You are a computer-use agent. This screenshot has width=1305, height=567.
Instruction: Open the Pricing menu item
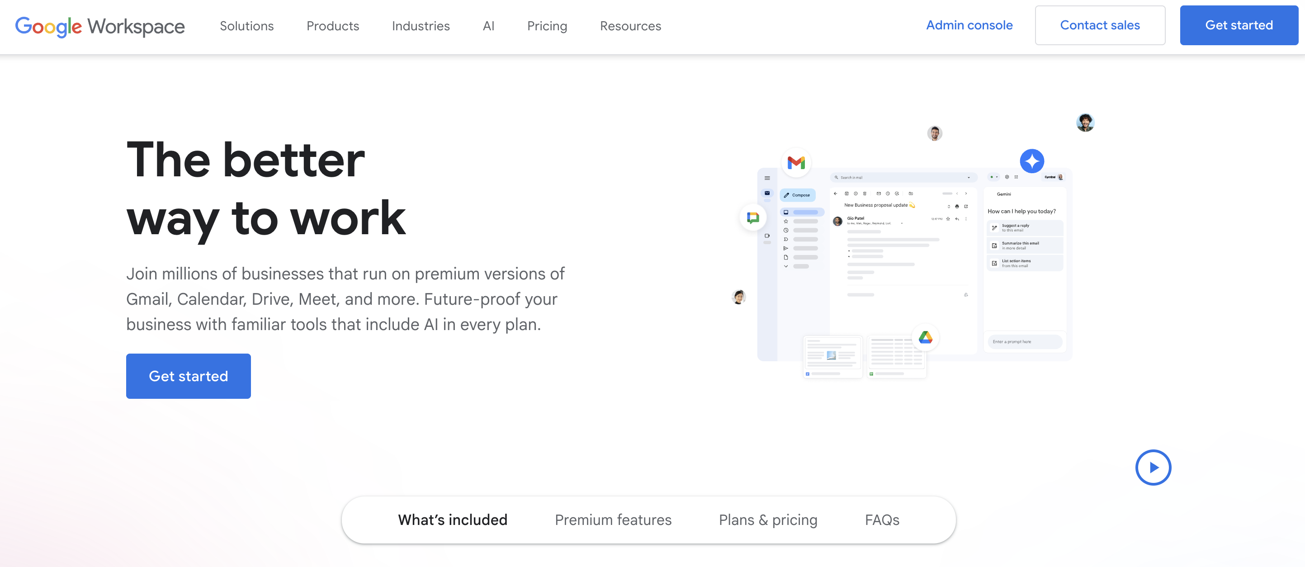point(547,26)
